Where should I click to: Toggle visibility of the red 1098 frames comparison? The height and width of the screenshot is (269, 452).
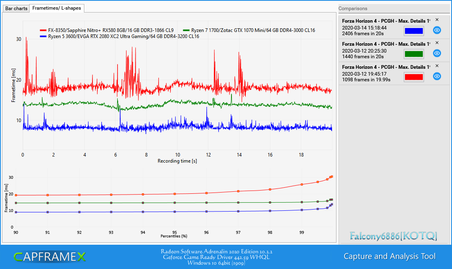(x=437, y=76)
